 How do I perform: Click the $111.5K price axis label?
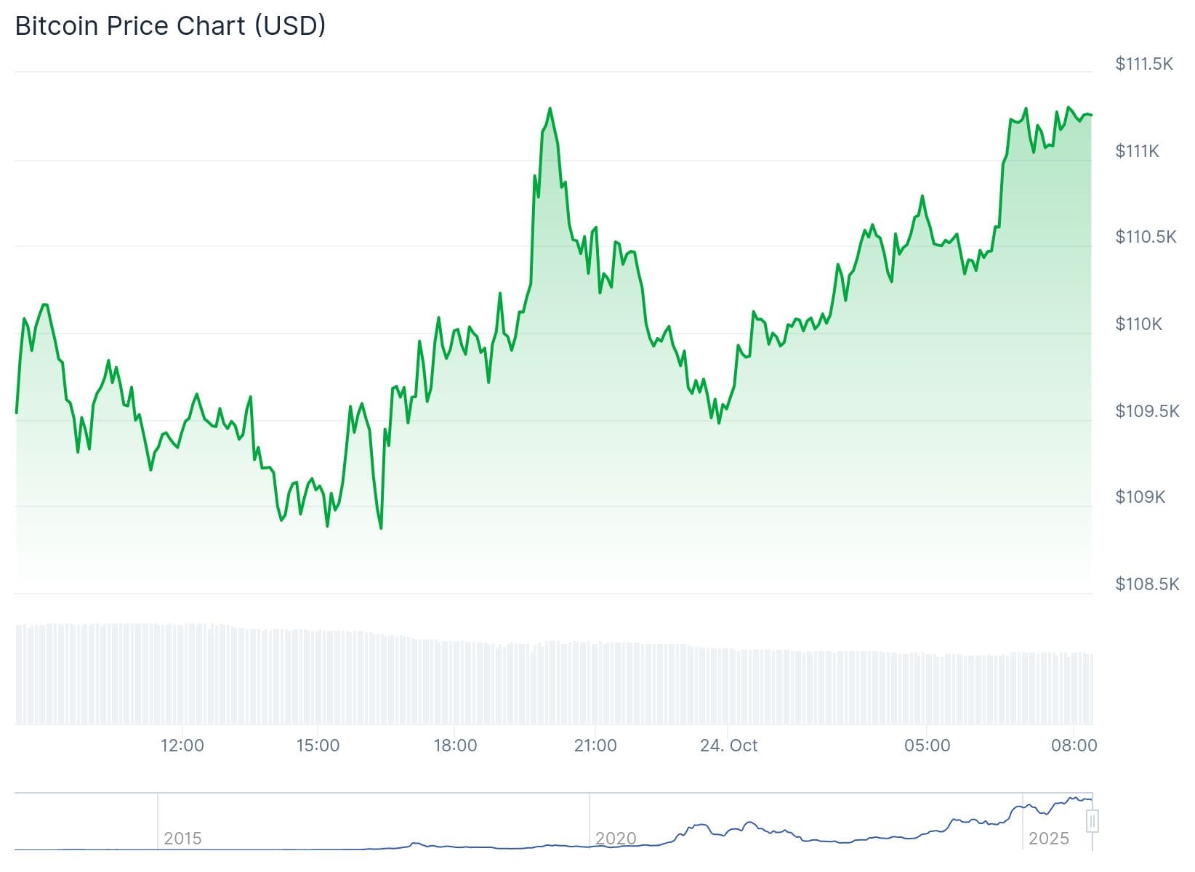[x=1144, y=64]
